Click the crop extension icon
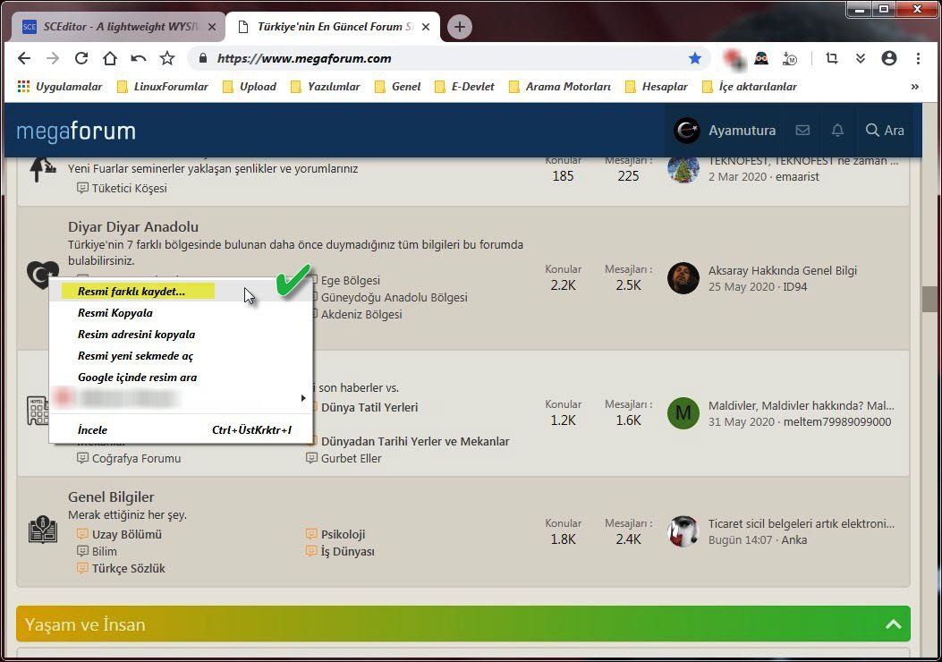Image resolution: width=942 pixels, height=662 pixels. coord(831,58)
